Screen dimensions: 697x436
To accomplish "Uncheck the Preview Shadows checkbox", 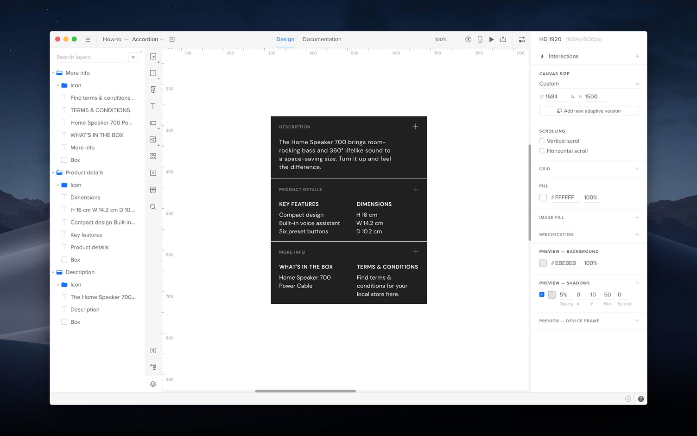I will click(x=542, y=294).
